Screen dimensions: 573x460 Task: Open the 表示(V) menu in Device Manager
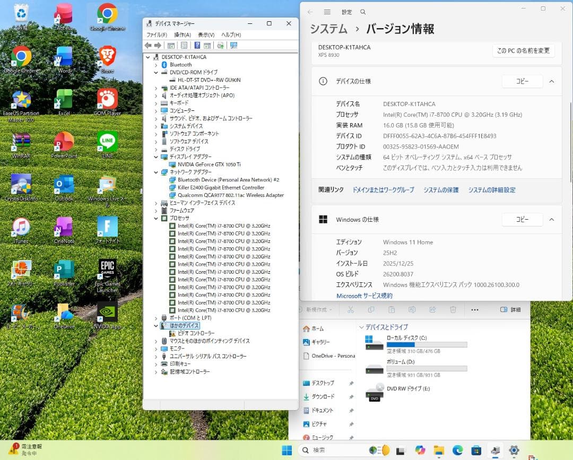tap(206, 34)
